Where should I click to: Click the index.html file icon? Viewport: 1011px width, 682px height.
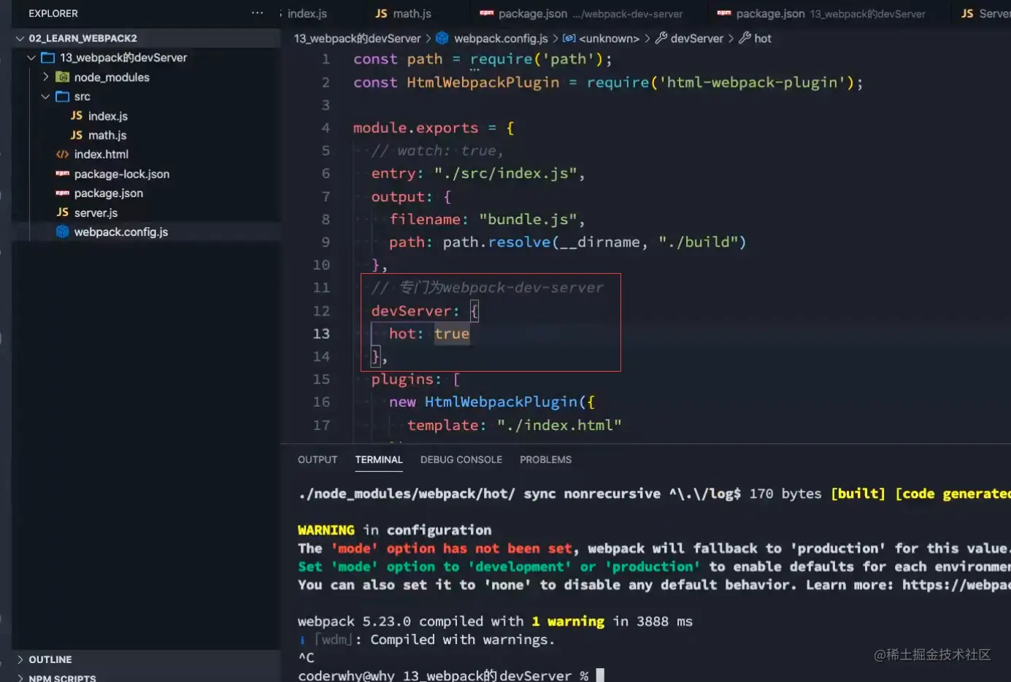tap(63, 154)
